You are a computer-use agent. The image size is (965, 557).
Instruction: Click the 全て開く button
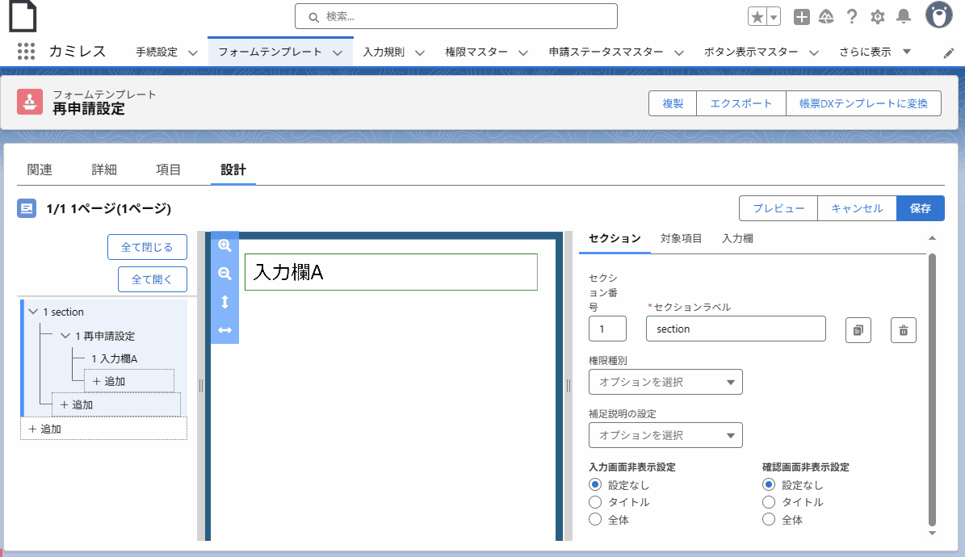pyautogui.click(x=152, y=279)
